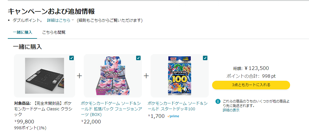This screenshot has height=139, width=309.
Task: Click the 998ポイント(1%) points text
Action: 30,128
